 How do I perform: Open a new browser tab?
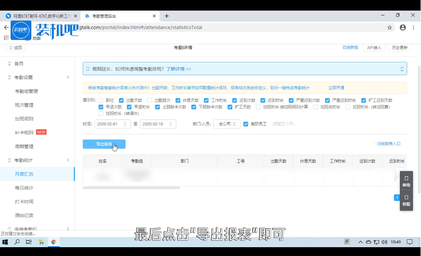167,16
